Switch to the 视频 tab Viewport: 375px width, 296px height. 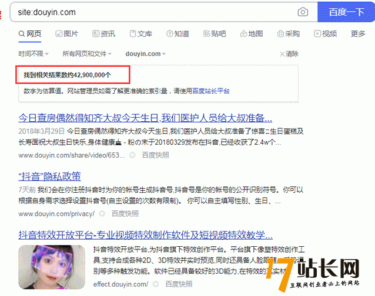coord(326,34)
